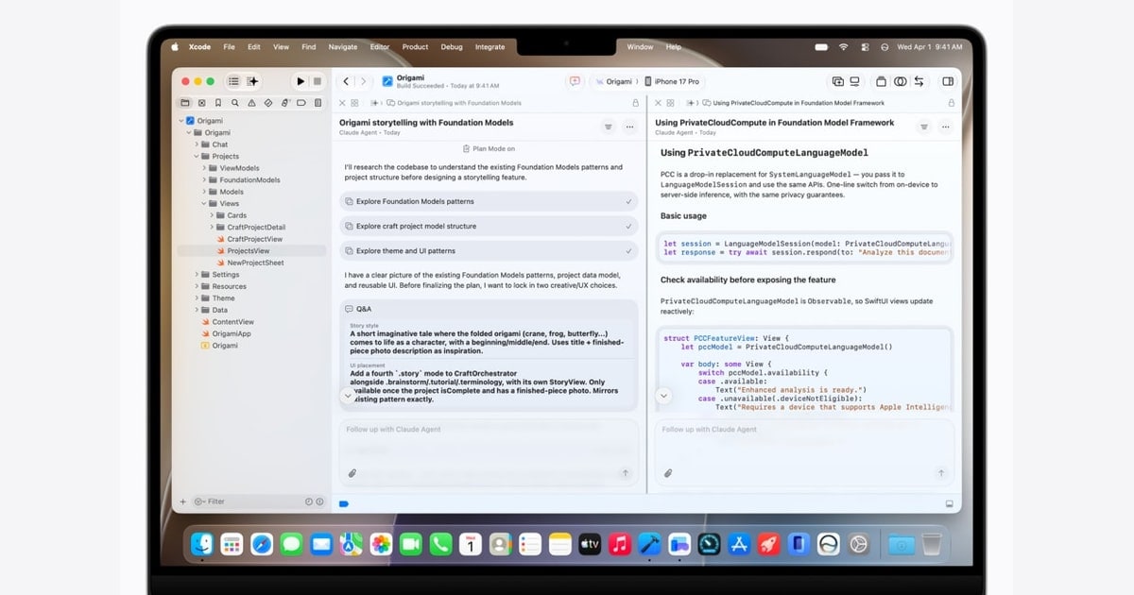This screenshot has width=1134, height=595.
Task: Toggle the right editor lock icon
Action: pos(950,102)
